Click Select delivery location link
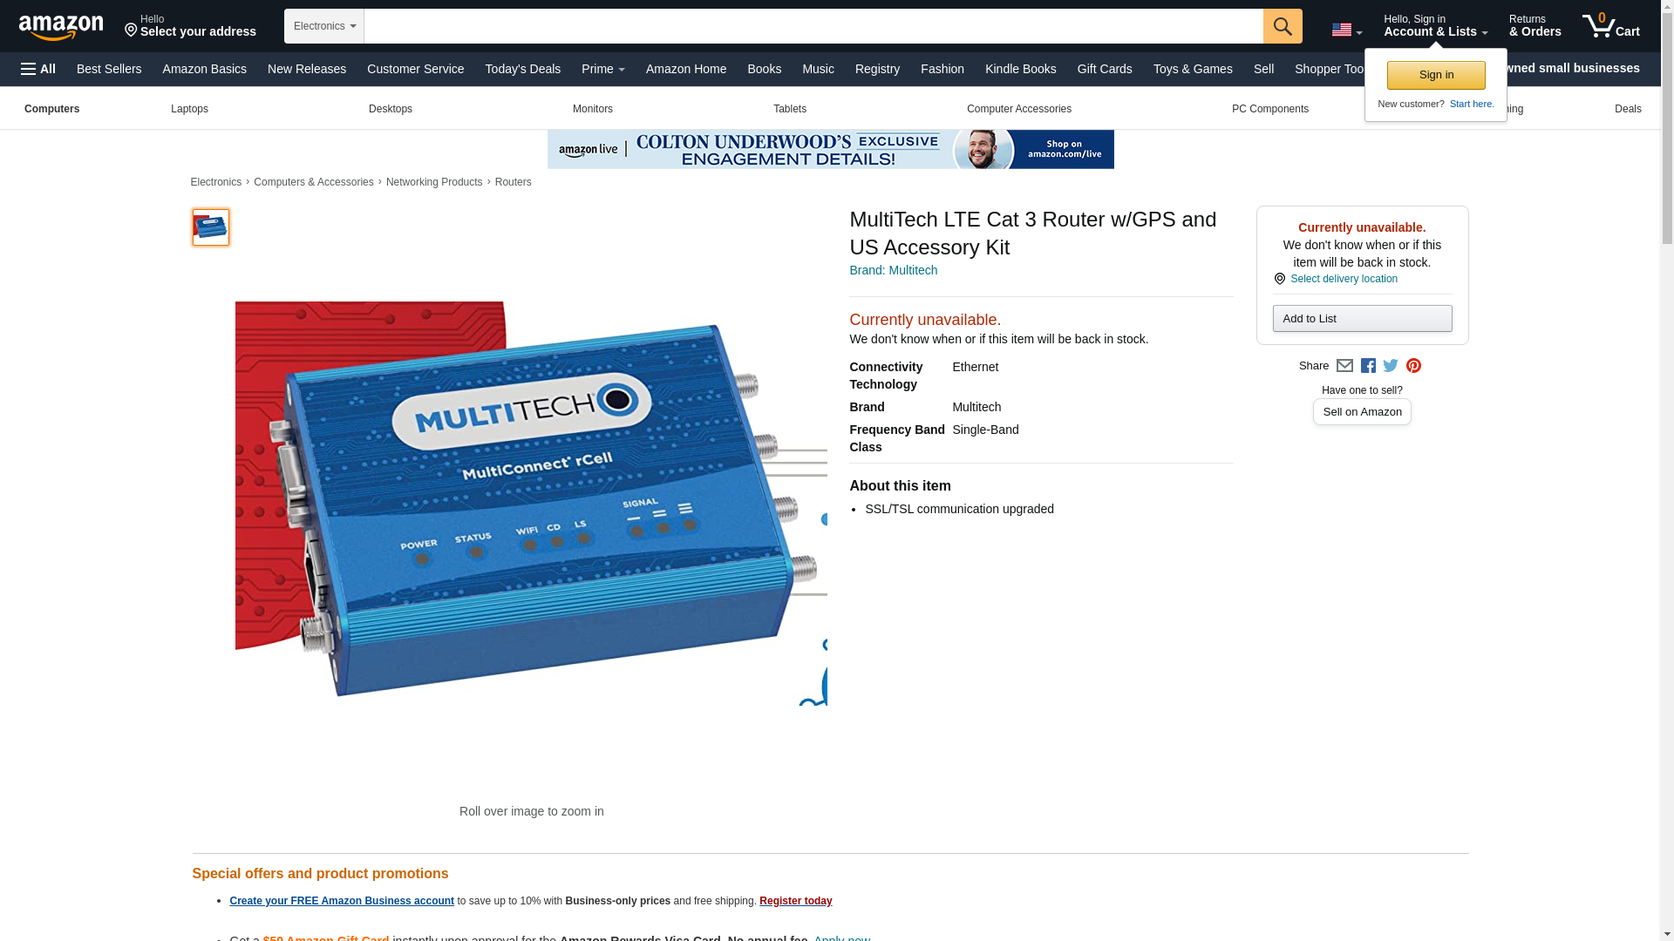This screenshot has width=1674, height=941. 1344,279
